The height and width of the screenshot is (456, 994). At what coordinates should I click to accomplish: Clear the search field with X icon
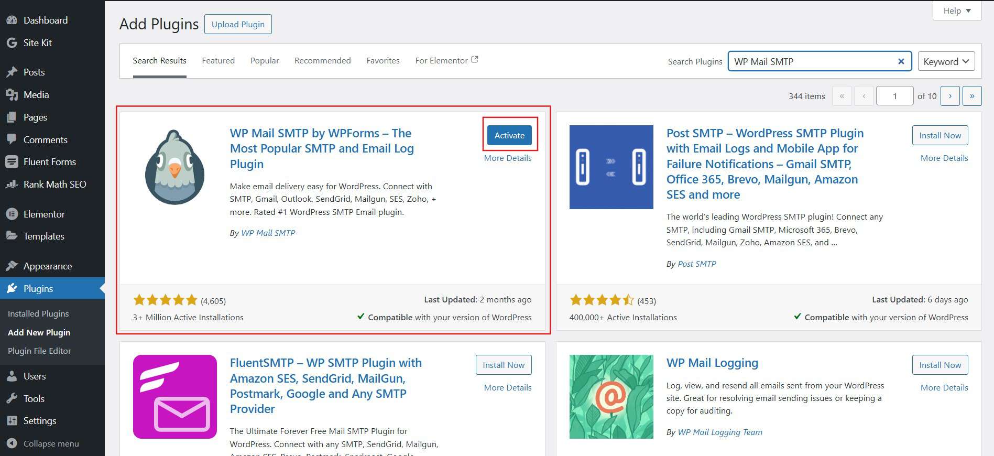901,61
